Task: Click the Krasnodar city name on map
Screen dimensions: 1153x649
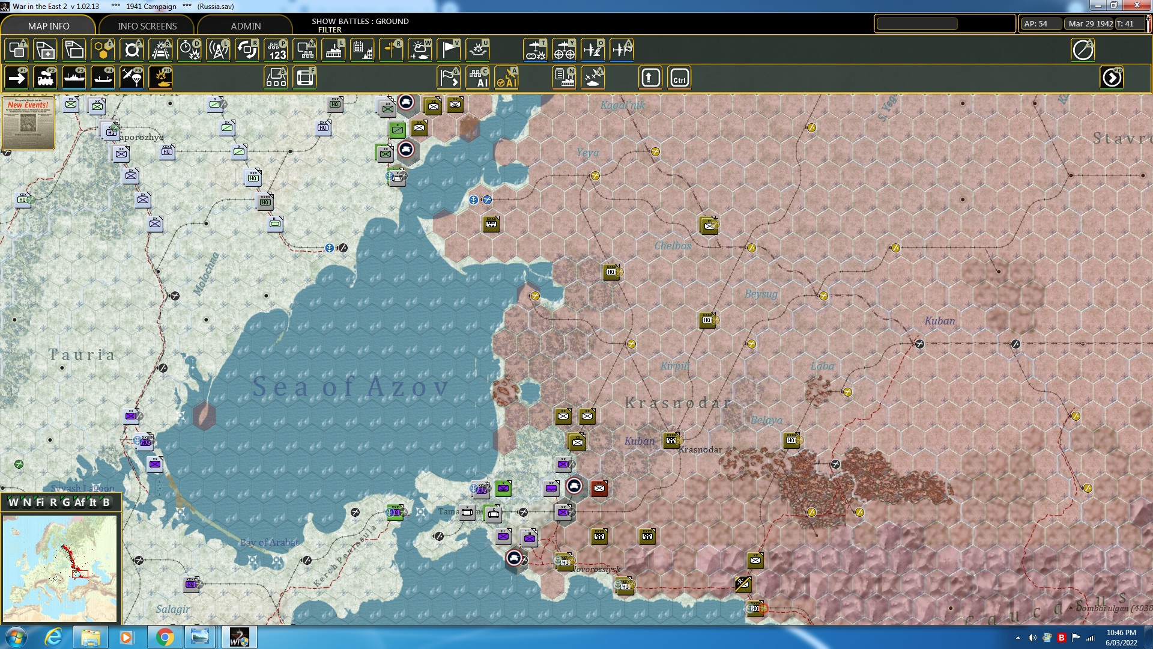Action: [x=700, y=449]
